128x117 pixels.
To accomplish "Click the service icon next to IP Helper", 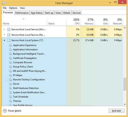I will pyautogui.click(x=10, y=75).
